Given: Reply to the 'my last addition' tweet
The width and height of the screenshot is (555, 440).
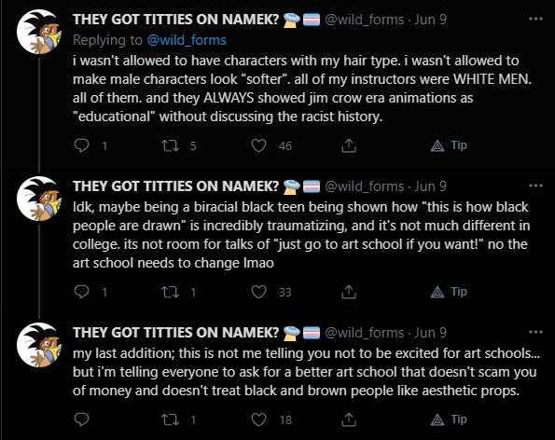Looking at the screenshot, I should (81, 419).
